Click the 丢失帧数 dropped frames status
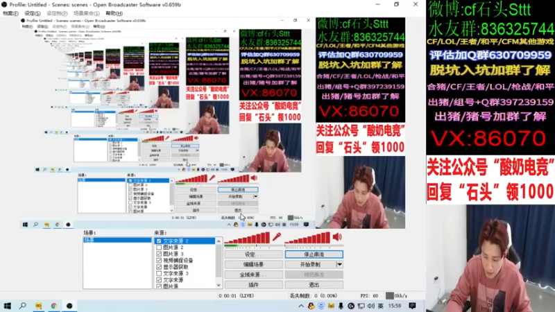This screenshot has height=312, width=555. coord(314,296)
